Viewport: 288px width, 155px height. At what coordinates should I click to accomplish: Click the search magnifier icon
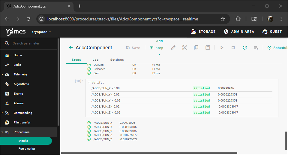7,43
